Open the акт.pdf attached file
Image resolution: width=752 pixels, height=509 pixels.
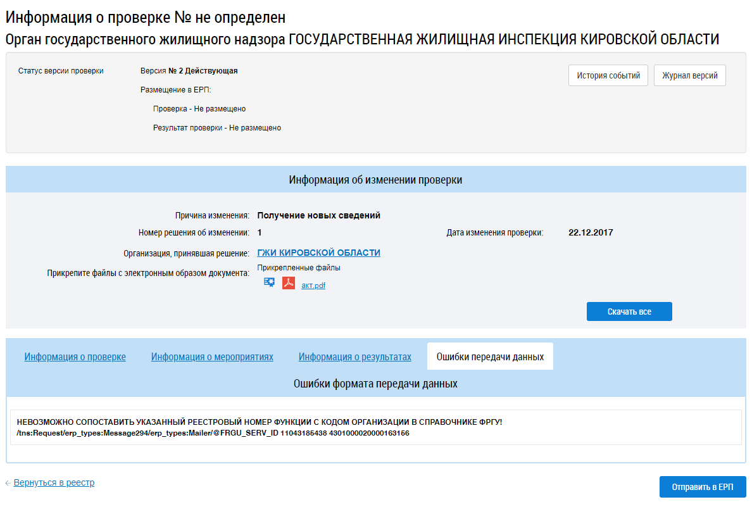(313, 286)
